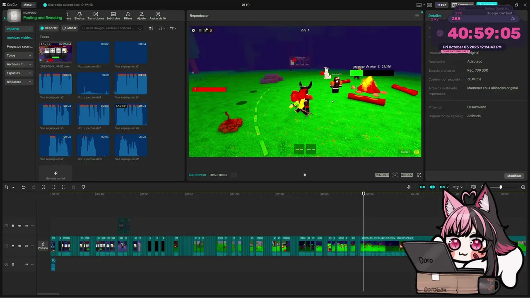The width and height of the screenshot is (530, 298).
Task: Select Archivos multim... in sidebar
Action: pyautogui.click(x=19, y=38)
